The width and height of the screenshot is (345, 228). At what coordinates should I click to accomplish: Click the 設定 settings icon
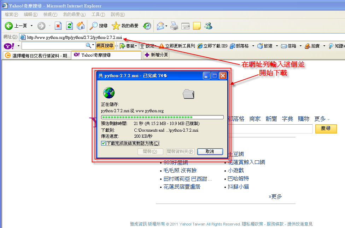coord(142,46)
